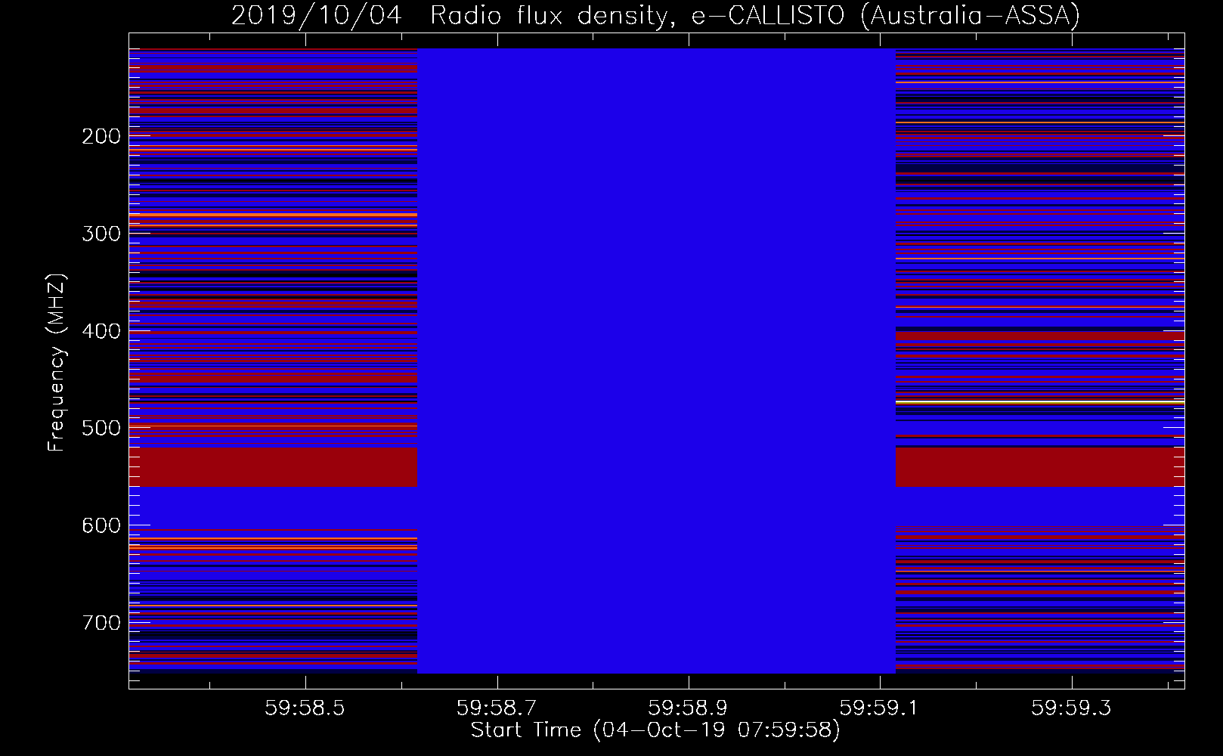The height and width of the screenshot is (756, 1223).
Task: Click the 300 frequency tick label
Action: click(101, 234)
